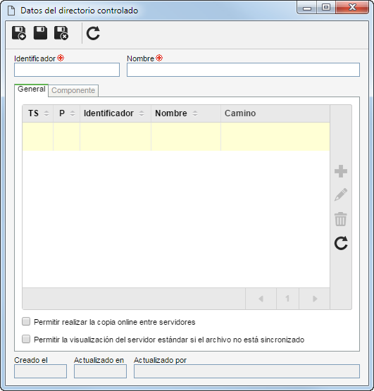
Task: Click the document icon in the title bar
Action: tap(11, 11)
